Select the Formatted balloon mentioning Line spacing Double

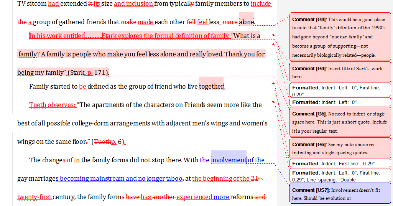(340, 176)
